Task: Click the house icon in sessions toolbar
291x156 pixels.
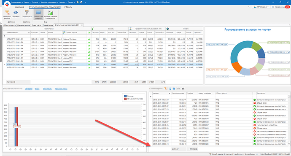Action: (174, 89)
